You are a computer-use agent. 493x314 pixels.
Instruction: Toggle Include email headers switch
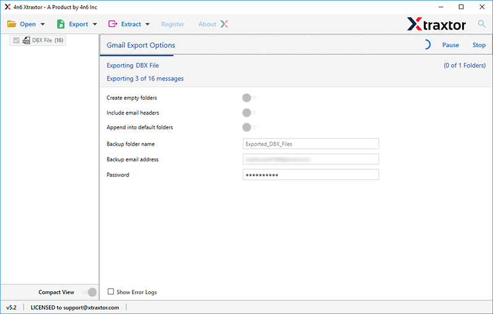(250, 113)
